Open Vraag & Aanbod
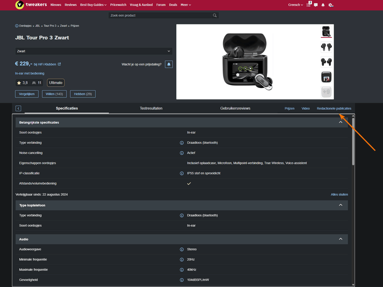383x287 pixels. 141,5
